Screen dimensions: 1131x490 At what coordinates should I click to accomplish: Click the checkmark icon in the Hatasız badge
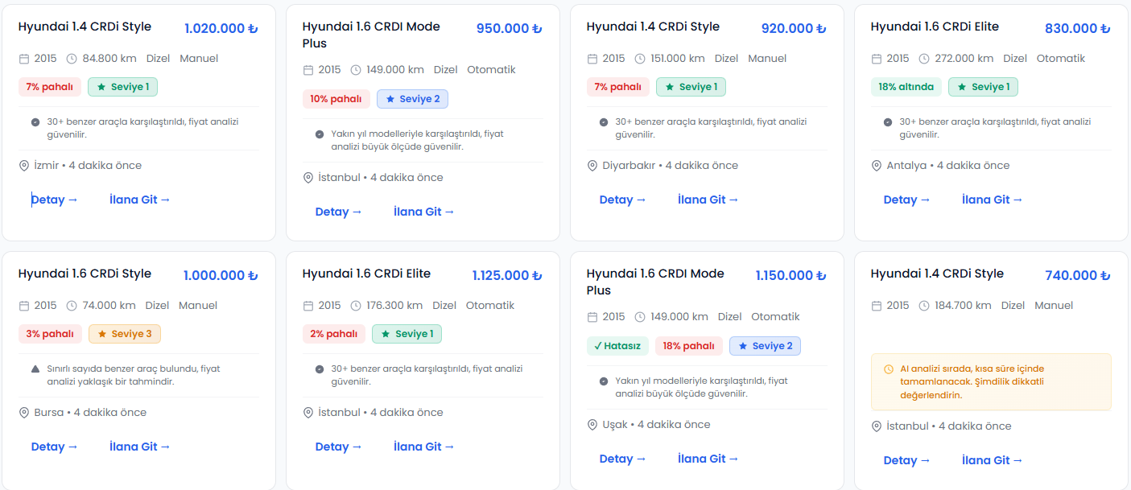pos(598,346)
